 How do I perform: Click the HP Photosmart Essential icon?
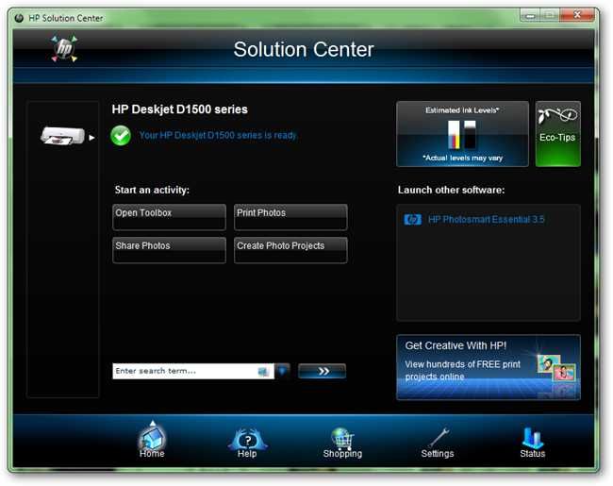click(x=412, y=220)
